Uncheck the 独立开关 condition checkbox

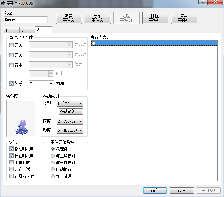click(11, 83)
